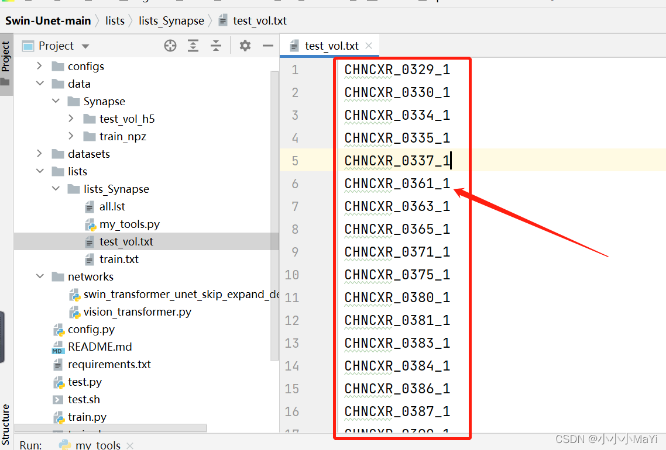
Task: Open the Project view dropdown
Action: click(85, 46)
